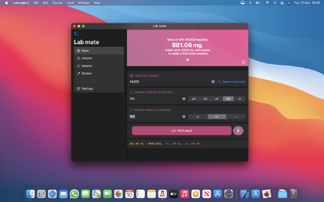Viewport: 324px width, 202px height.
Task: Click the molecular weight input showing 44.053
Action: pyautogui.click(x=170, y=82)
